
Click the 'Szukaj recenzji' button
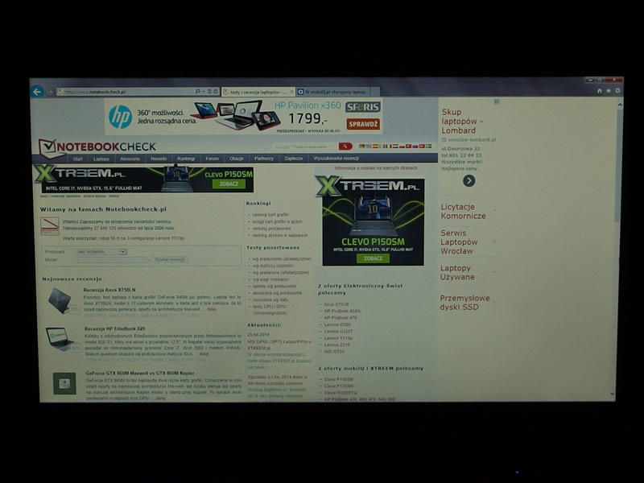[170, 259]
